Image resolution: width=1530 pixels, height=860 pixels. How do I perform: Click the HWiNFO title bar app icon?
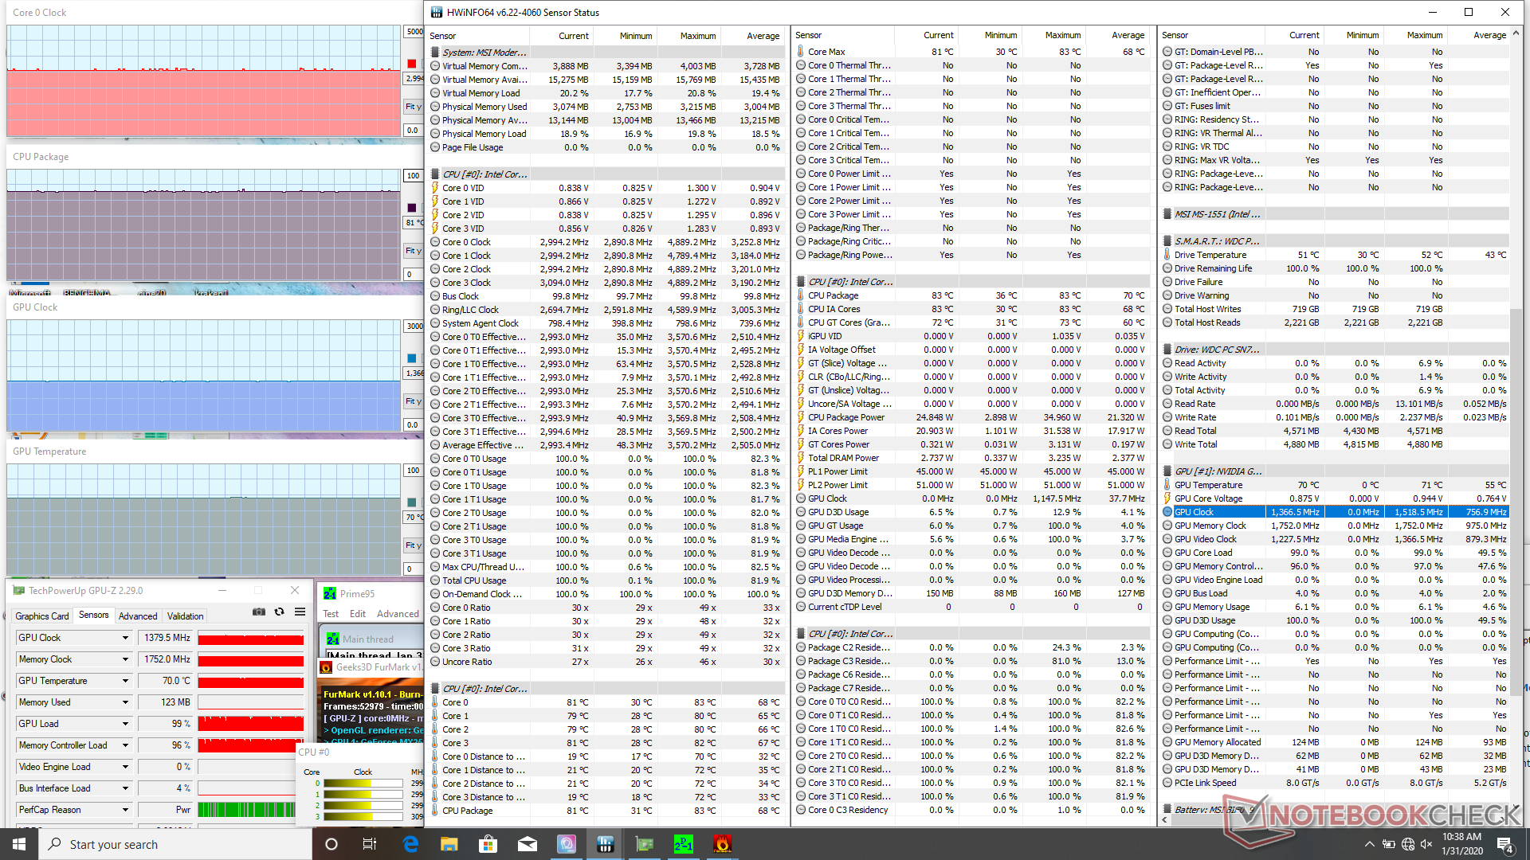pos(436,12)
